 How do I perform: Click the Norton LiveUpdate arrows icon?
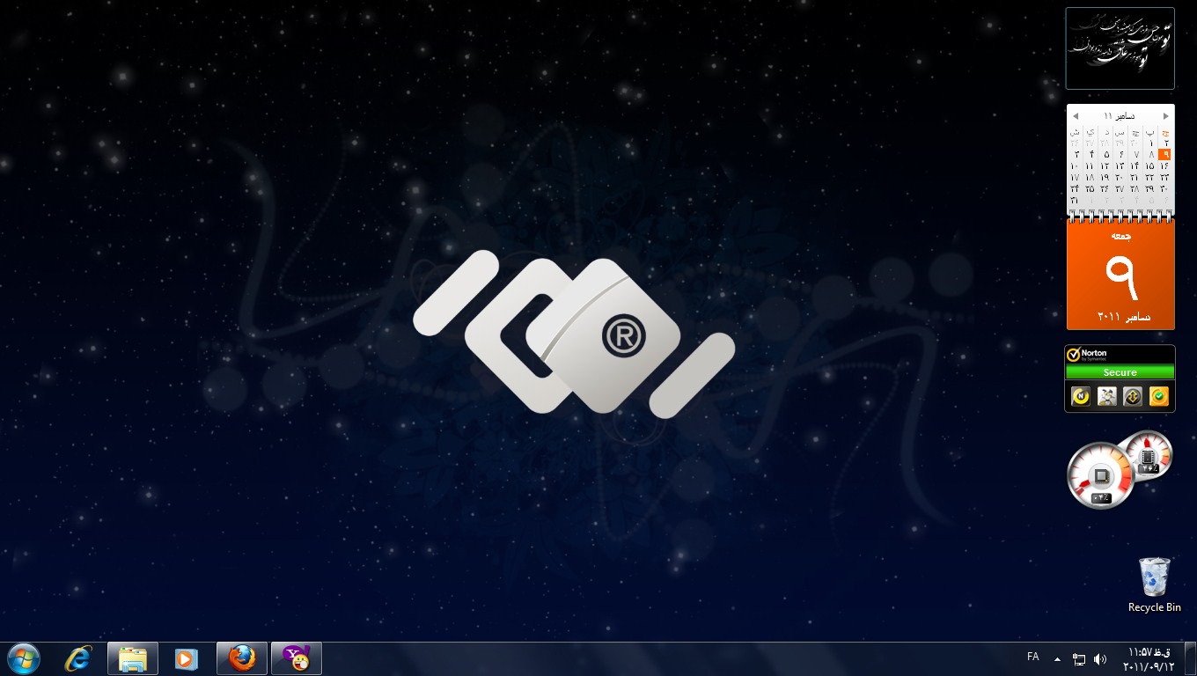[1133, 397]
